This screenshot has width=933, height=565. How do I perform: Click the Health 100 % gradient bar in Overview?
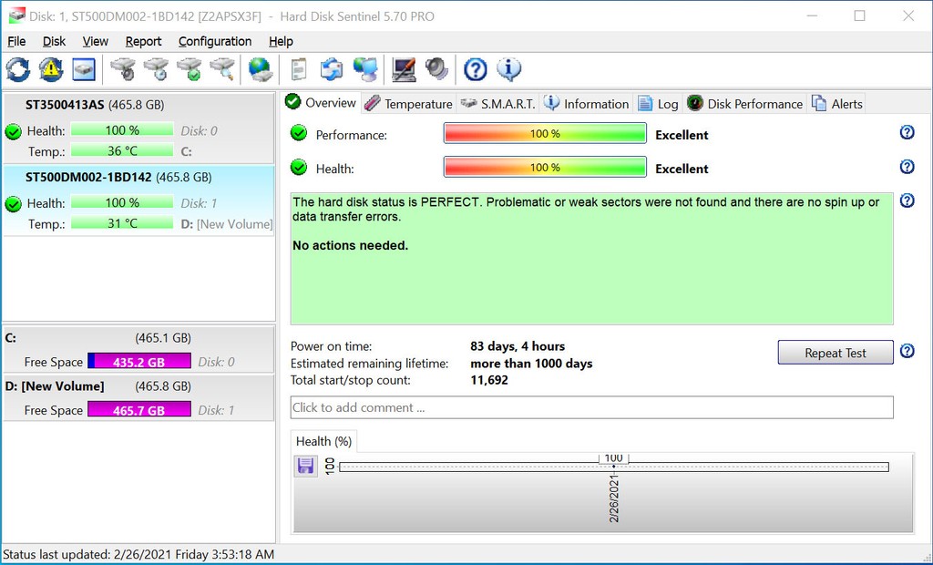pyautogui.click(x=545, y=168)
